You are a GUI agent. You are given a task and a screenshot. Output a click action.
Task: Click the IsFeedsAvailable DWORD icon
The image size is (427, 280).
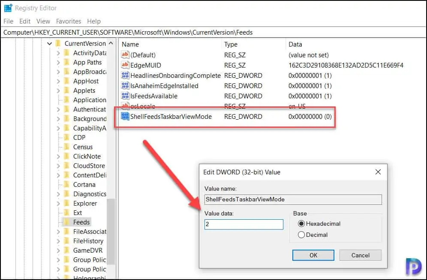click(125, 96)
